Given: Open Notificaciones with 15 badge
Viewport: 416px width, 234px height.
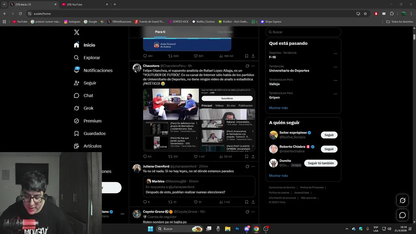Looking at the screenshot, I should pos(93,70).
